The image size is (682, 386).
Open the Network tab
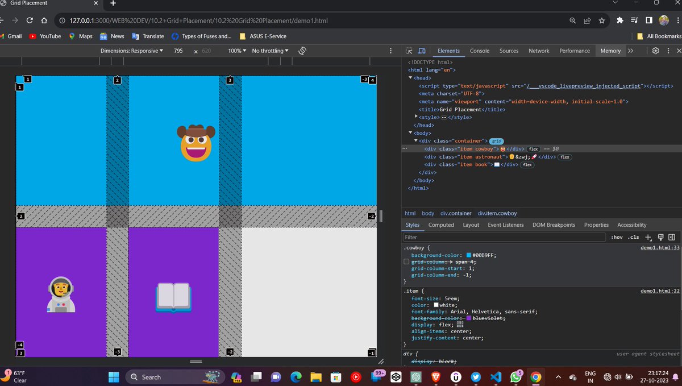tap(539, 51)
